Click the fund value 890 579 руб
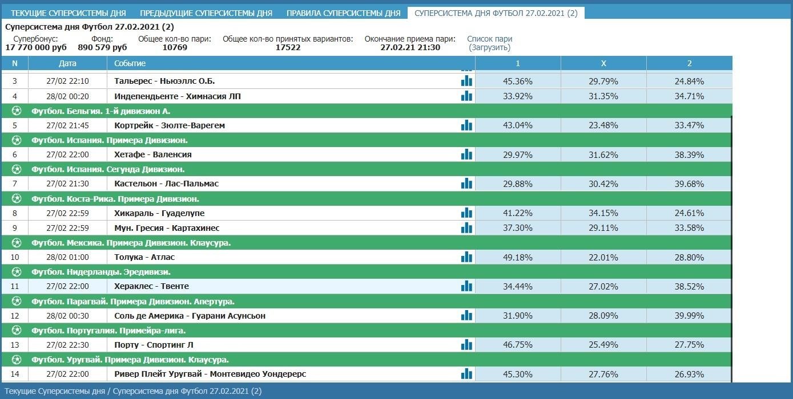The width and height of the screenshot is (793, 399). point(103,47)
